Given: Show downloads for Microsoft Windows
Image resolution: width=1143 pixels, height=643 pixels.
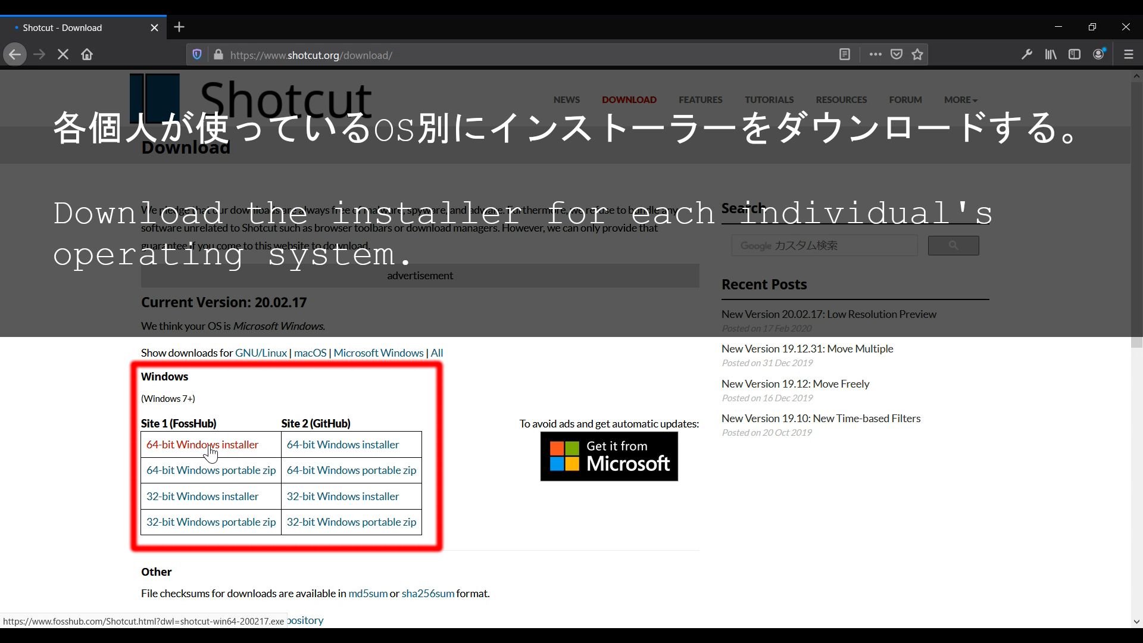Looking at the screenshot, I should point(379,353).
